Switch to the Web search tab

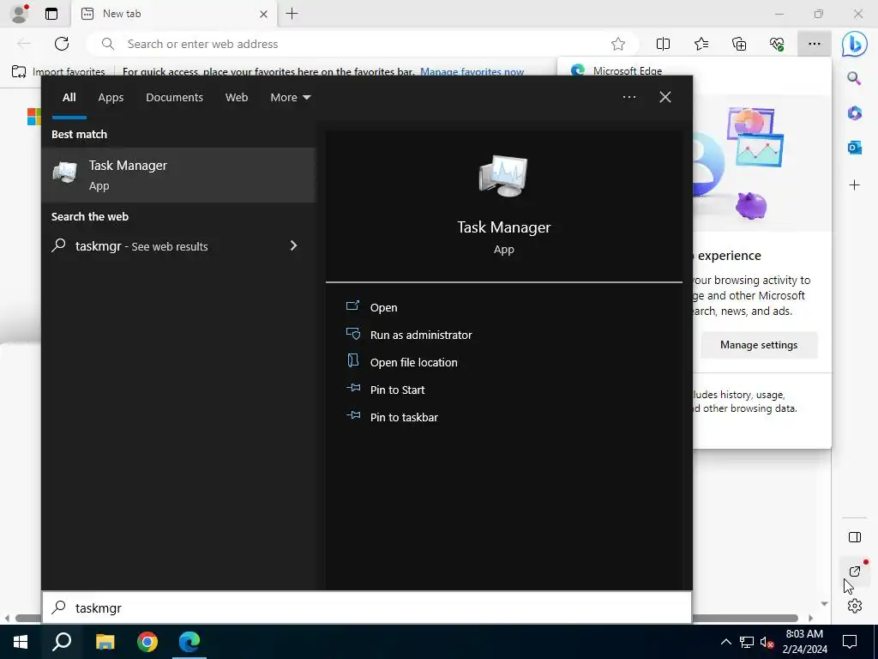pyautogui.click(x=237, y=98)
